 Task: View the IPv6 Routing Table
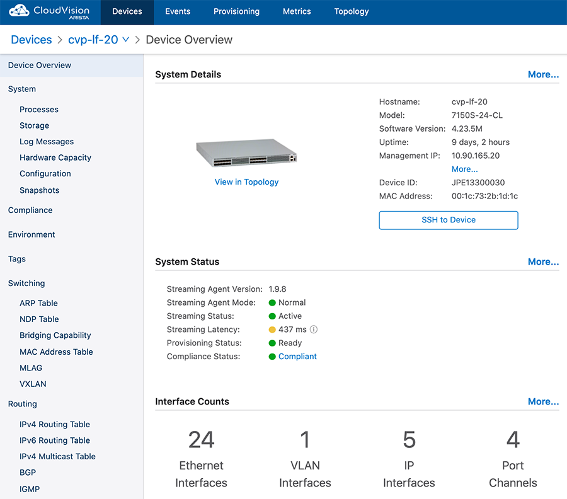pyautogui.click(x=55, y=440)
